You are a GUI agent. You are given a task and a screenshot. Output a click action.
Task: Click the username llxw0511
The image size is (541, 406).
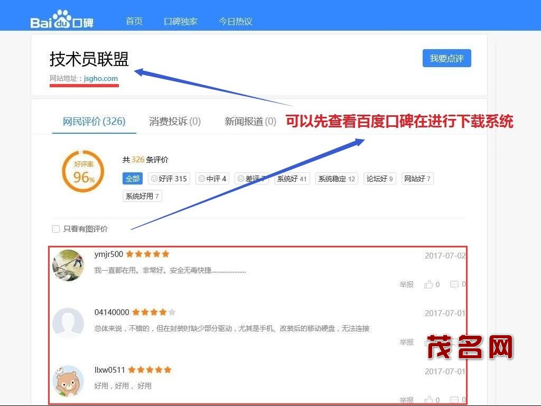tap(110, 370)
